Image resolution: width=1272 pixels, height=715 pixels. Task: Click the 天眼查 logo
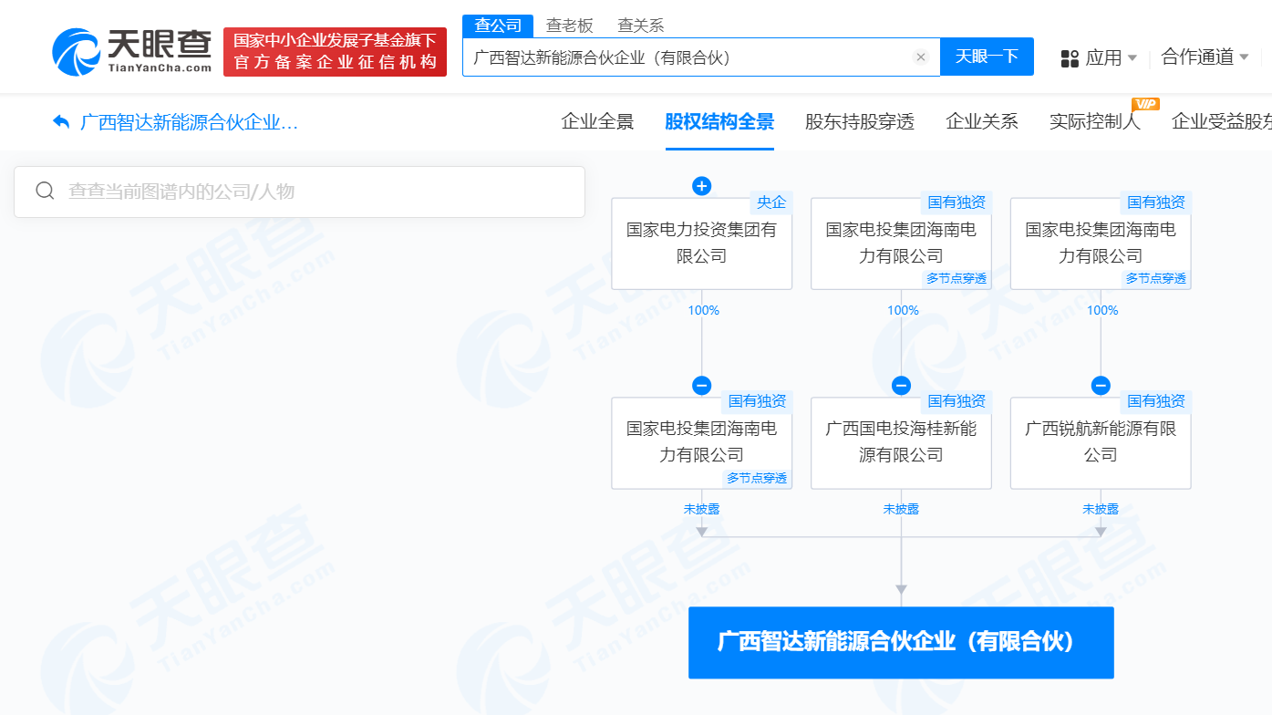[132, 52]
